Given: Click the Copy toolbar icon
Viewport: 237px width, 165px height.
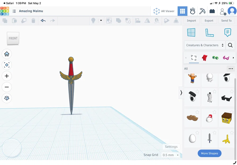Looking at the screenshot, I should 5,21.
